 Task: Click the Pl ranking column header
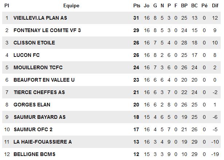pyautogui.click(x=7, y=5)
